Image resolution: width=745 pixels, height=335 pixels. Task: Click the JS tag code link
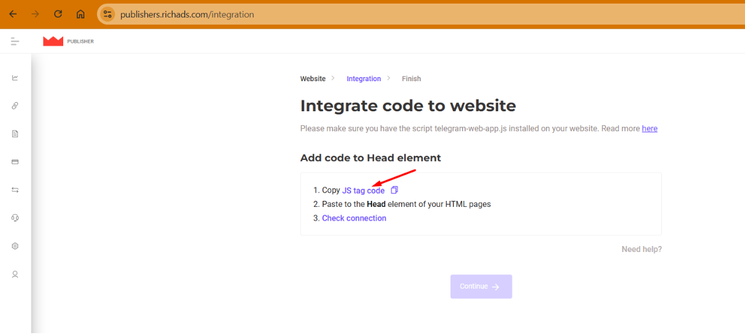click(363, 191)
